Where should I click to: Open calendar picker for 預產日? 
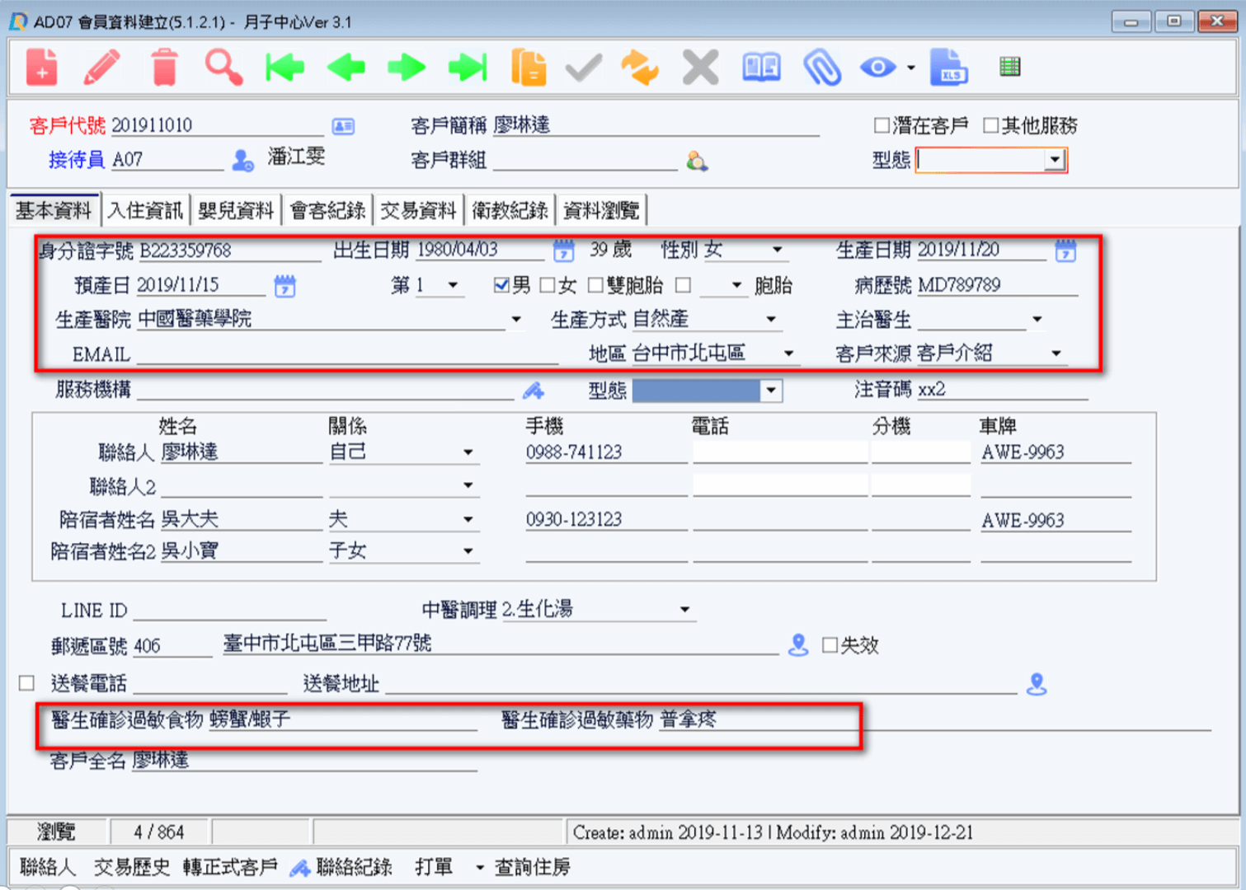click(284, 286)
